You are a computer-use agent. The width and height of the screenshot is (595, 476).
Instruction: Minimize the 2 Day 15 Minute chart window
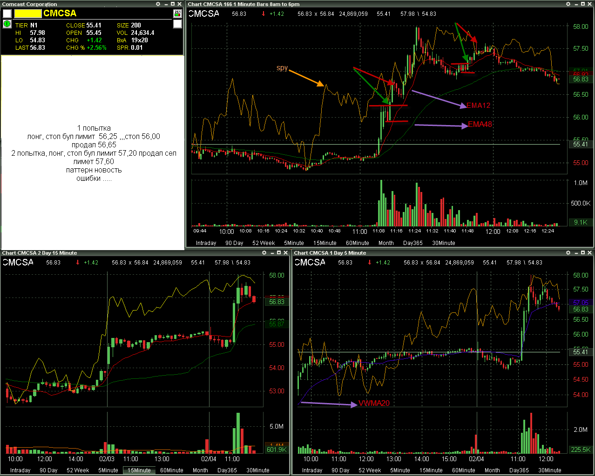click(x=272, y=253)
